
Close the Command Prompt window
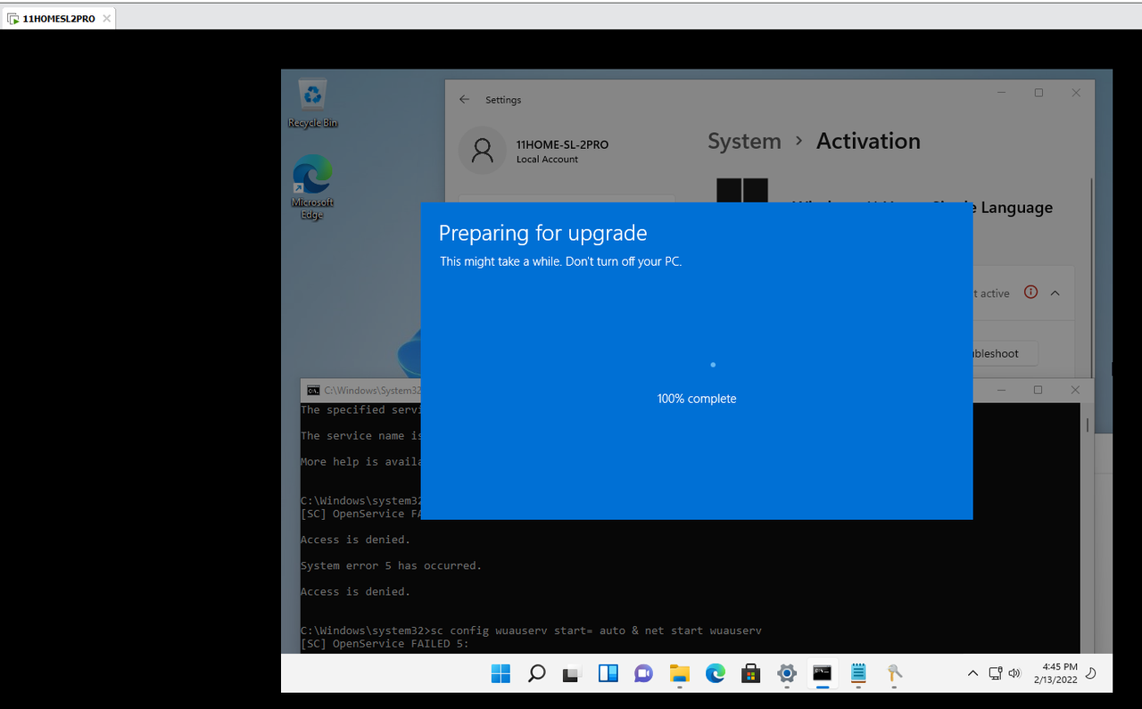coord(1075,390)
